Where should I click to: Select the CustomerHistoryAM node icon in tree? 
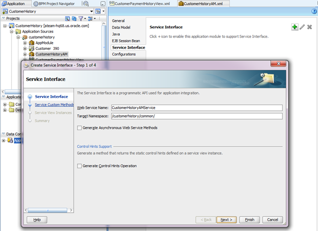pyautogui.click(x=31, y=54)
